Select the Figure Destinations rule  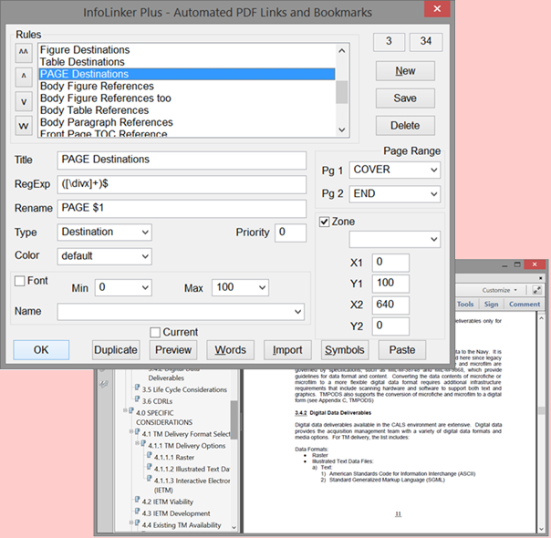(187, 50)
